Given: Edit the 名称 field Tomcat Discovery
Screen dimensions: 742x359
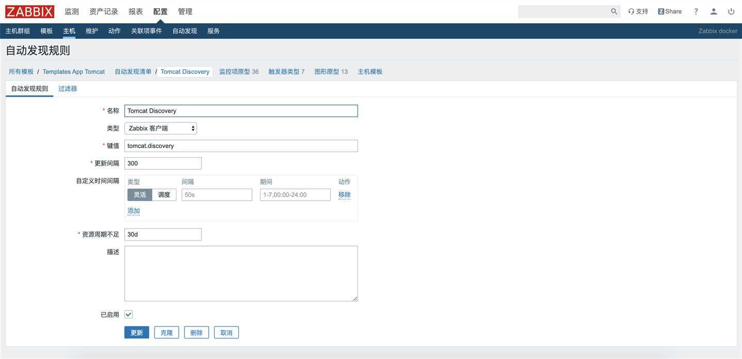Looking at the screenshot, I should tap(241, 111).
